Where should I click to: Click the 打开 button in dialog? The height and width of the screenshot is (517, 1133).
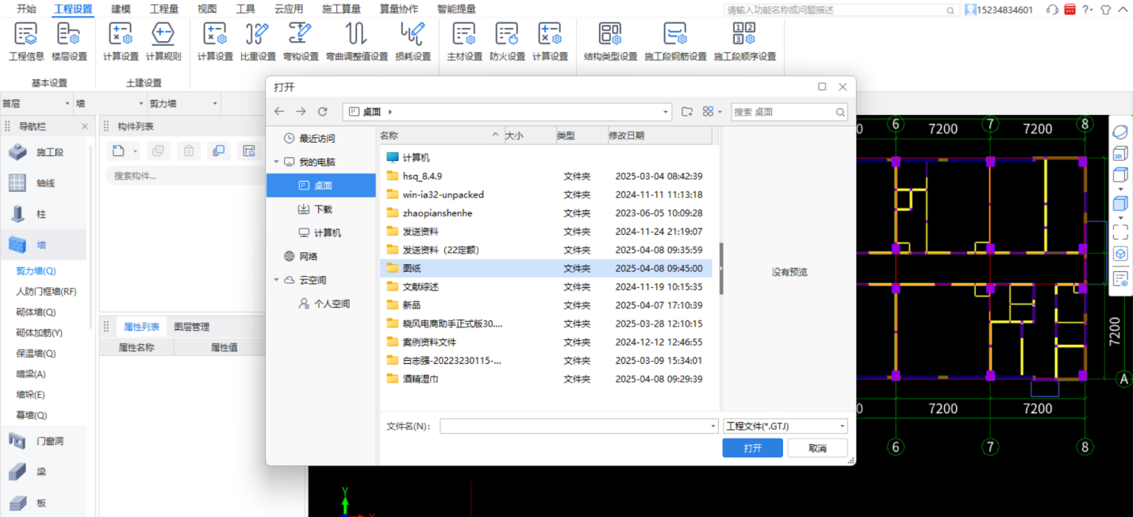click(x=752, y=448)
